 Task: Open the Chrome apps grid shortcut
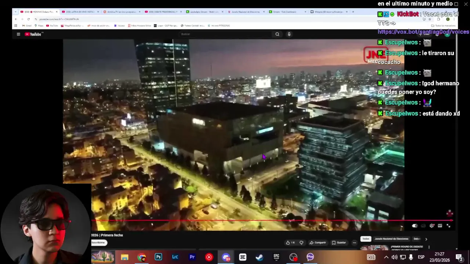pos(15,26)
